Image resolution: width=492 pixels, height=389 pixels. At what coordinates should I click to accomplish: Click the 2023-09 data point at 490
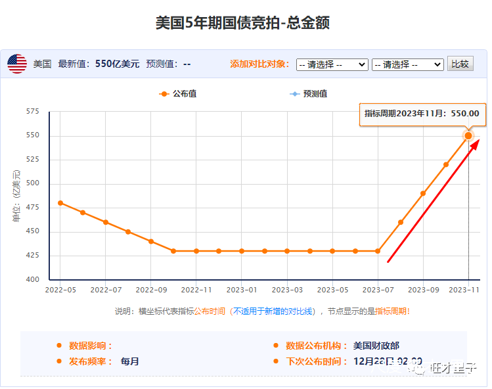pos(423,194)
